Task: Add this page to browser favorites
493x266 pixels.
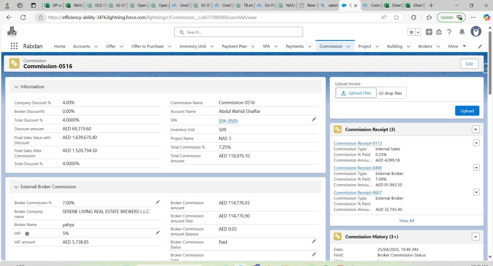Action: [x=397, y=18]
